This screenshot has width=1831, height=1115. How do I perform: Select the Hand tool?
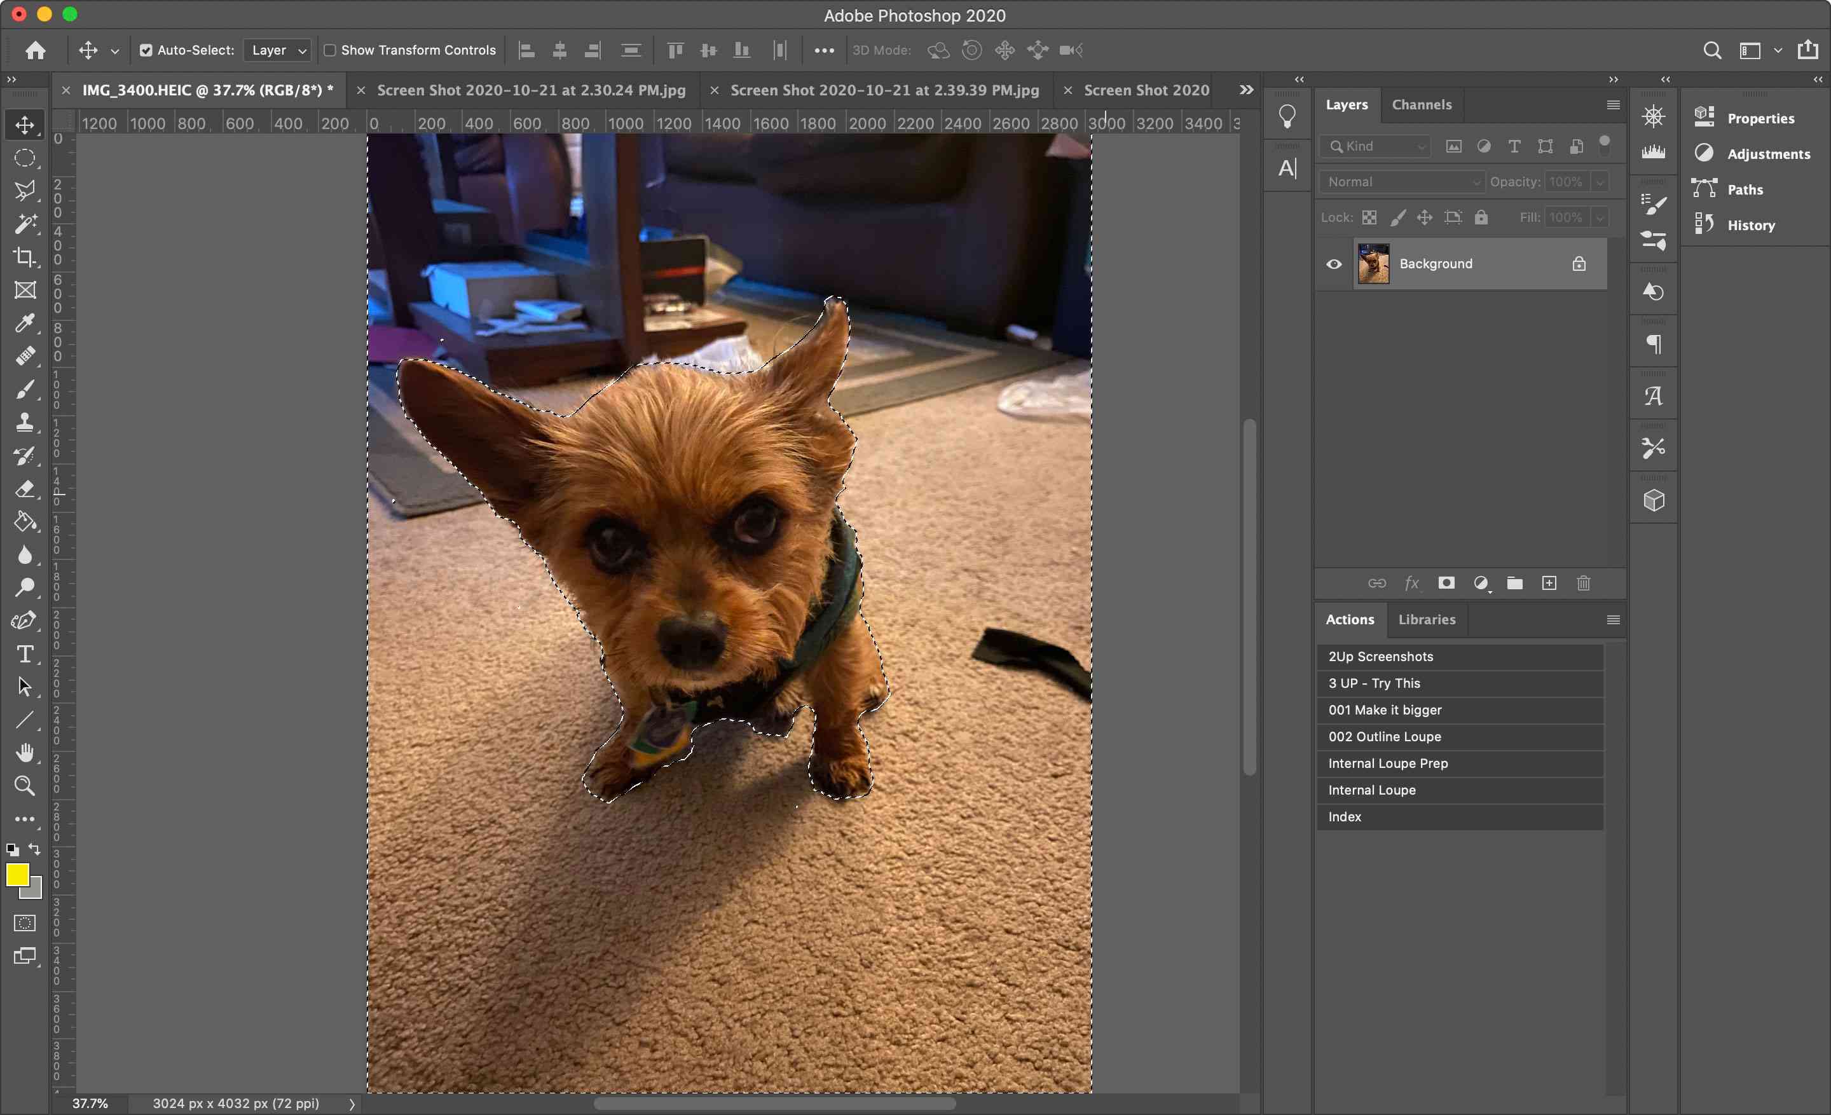click(25, 751)
